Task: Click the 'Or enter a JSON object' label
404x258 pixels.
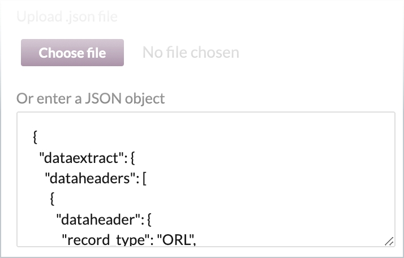Action: click(91, 98)
